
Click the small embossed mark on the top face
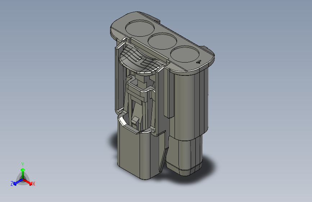click(x=199, y=62)
